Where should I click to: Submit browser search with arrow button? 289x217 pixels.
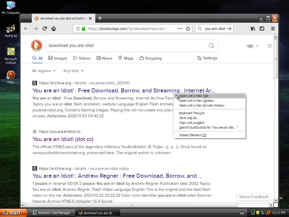229,29
